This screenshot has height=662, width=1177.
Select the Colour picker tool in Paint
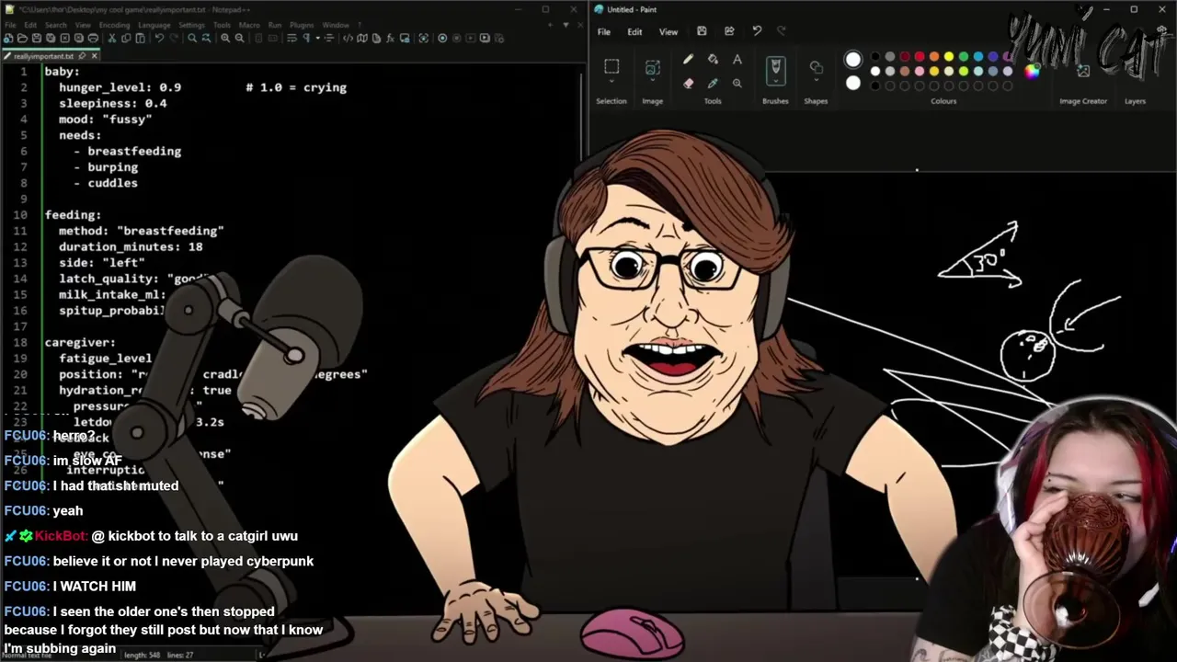click(713, 83)
